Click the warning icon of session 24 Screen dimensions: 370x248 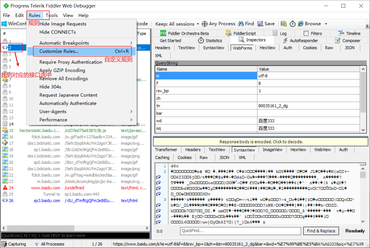click(5, 188)
